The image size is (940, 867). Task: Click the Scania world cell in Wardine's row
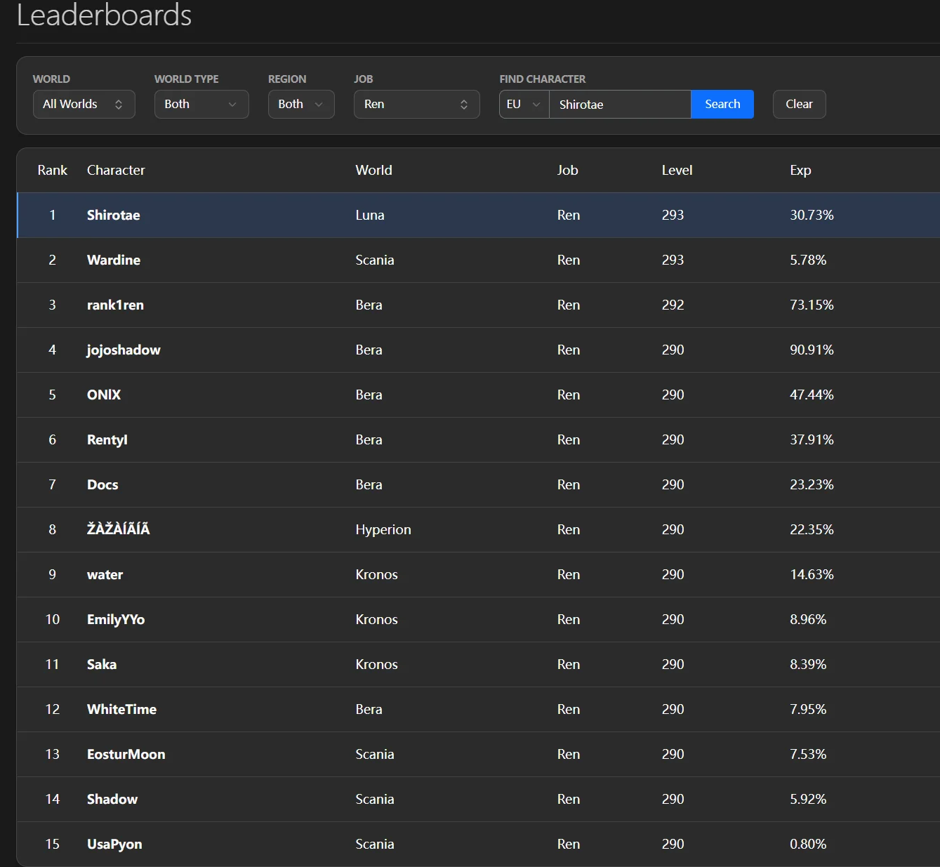(x=375, y=260)
